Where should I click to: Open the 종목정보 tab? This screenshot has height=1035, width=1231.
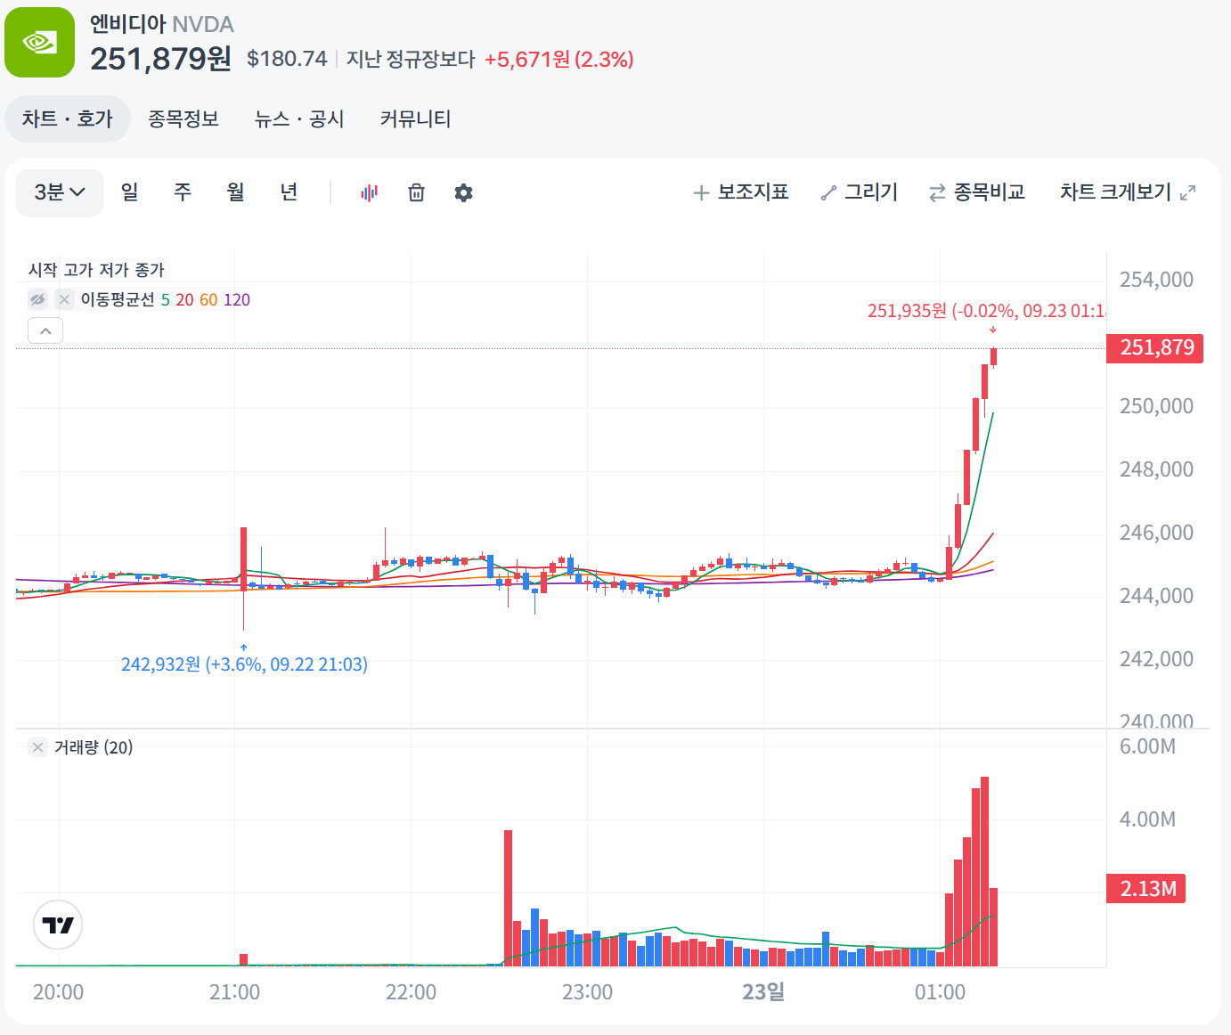coord(183,119)
